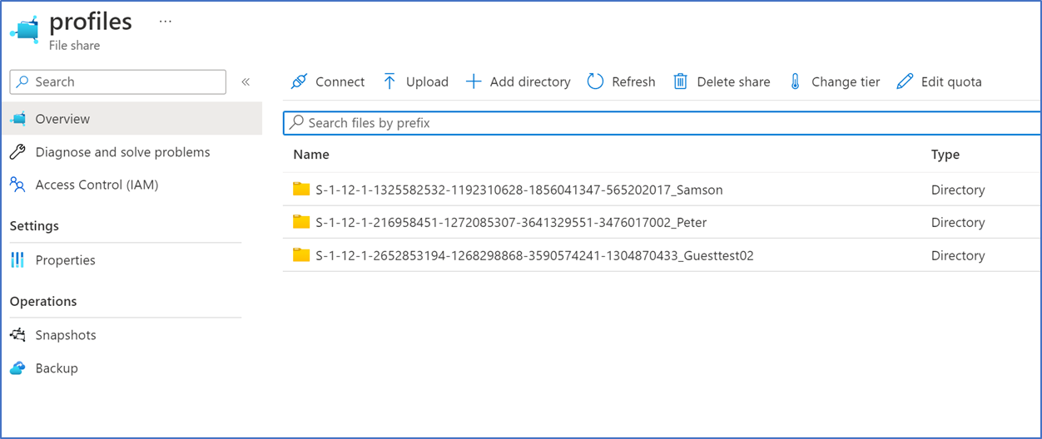Open the Overview menu item
This screenshot has width=1042, height=439.
tap(131, 119)
